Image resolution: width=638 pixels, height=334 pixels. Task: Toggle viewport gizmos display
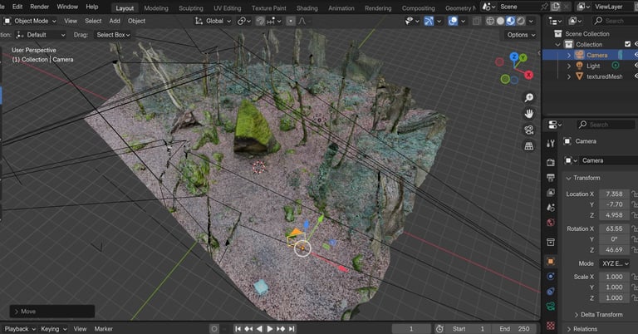click(429, 21)
